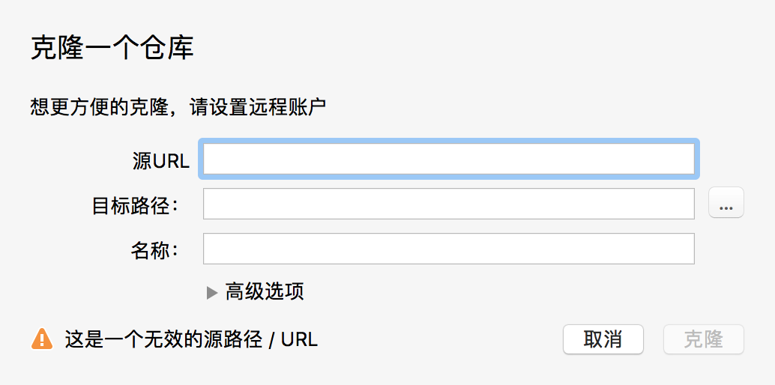Screen dimensions: 775x385
Task: Click the disabled 克隆 button
Action: (x=703, y=339)
